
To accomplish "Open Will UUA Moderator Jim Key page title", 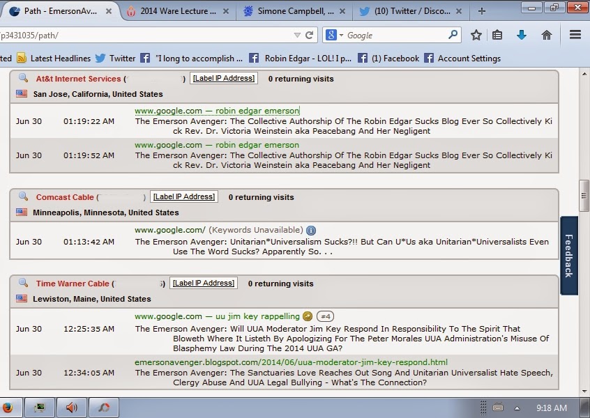I will [x=342, y=339].
